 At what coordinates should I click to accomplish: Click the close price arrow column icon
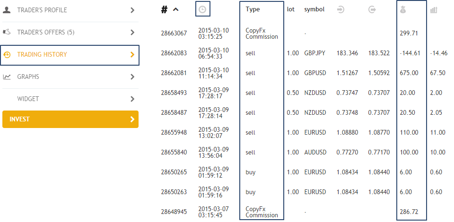[x=372, y=10]
